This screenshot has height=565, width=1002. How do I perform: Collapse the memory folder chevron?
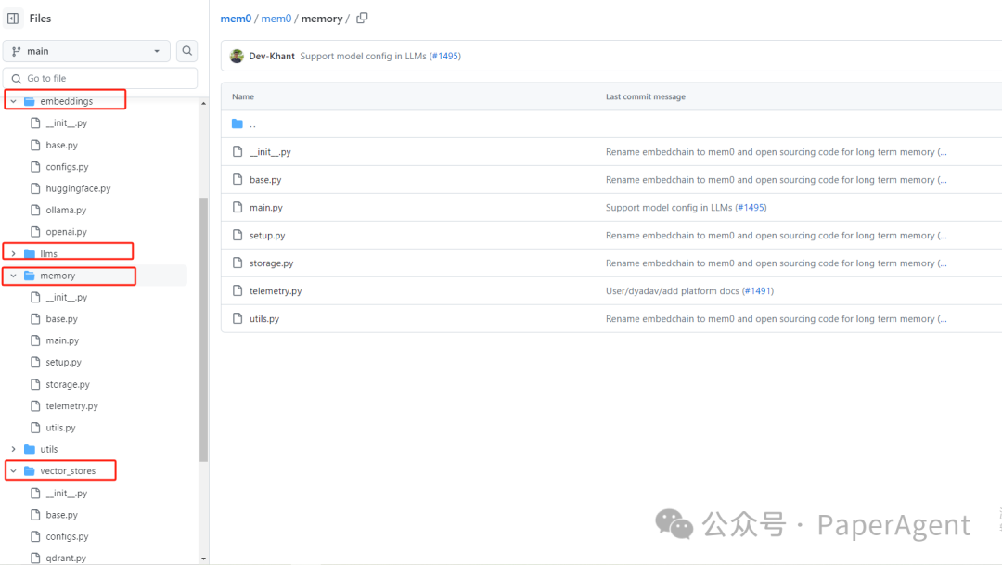coord(13,276)
